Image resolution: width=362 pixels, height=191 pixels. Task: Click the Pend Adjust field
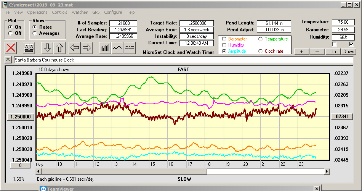[x=274, y=30]
